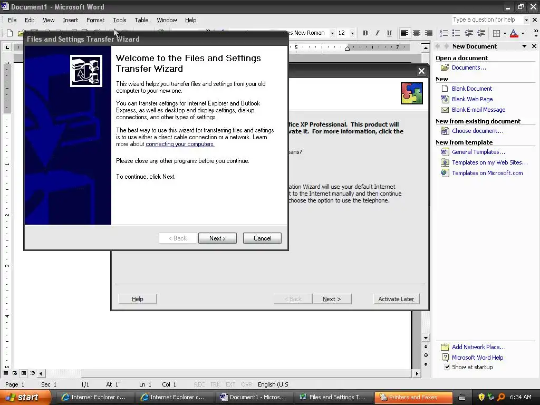This screenshot has width=540, height=405.
Task: Open the border style dropdown arrow
Action: pos(504,33)
